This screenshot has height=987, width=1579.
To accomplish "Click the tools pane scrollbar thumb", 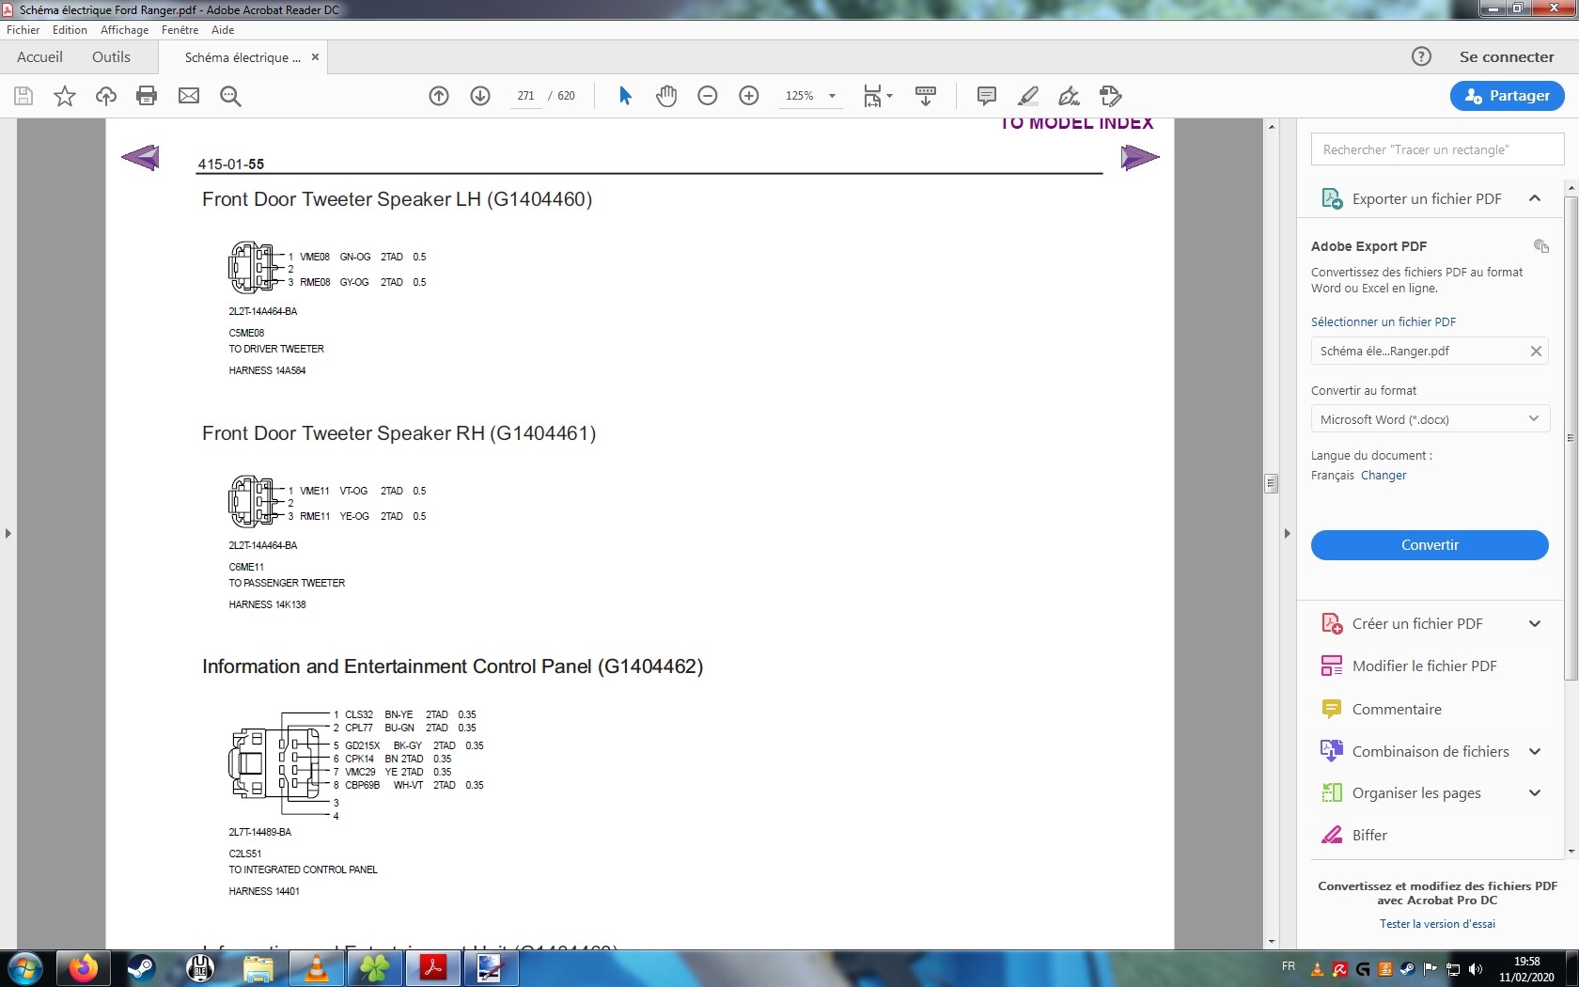I will pos(1571,438).
